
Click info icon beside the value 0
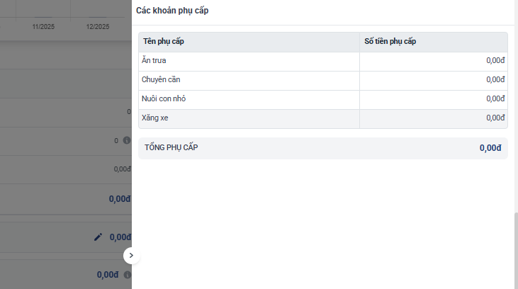(127, 141)
